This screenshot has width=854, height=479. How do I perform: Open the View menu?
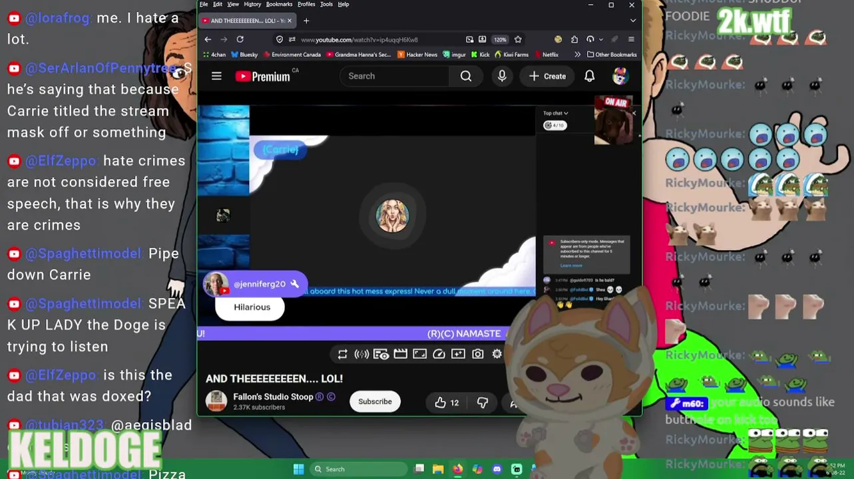(233, 4)
